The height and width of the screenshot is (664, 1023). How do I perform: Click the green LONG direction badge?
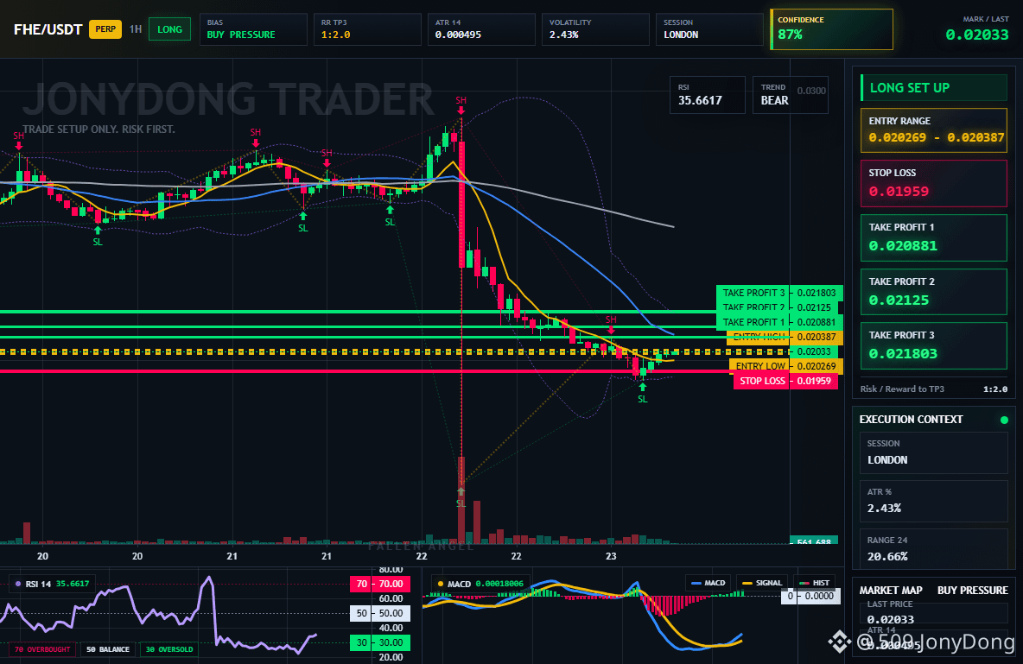(x=169, y=29)
